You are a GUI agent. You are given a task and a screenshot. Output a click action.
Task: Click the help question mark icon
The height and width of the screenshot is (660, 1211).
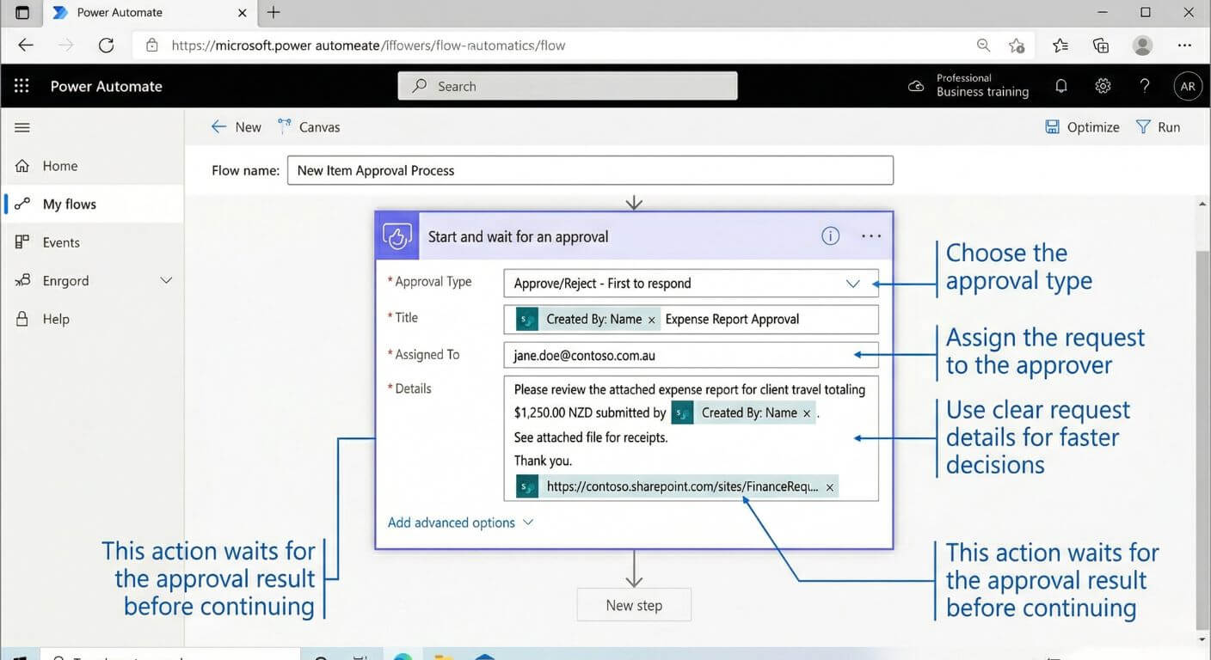click(1144, 86)
